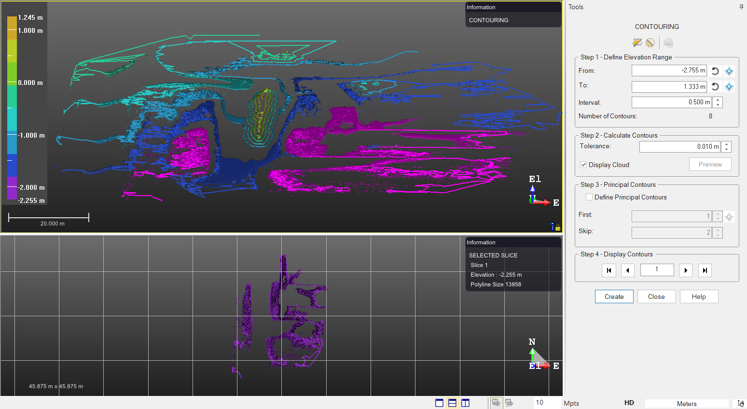The height and width of the screenshot is (409, 747).
Task: Click the cursor settings icon at bottom right
Action: click(742, 403)
